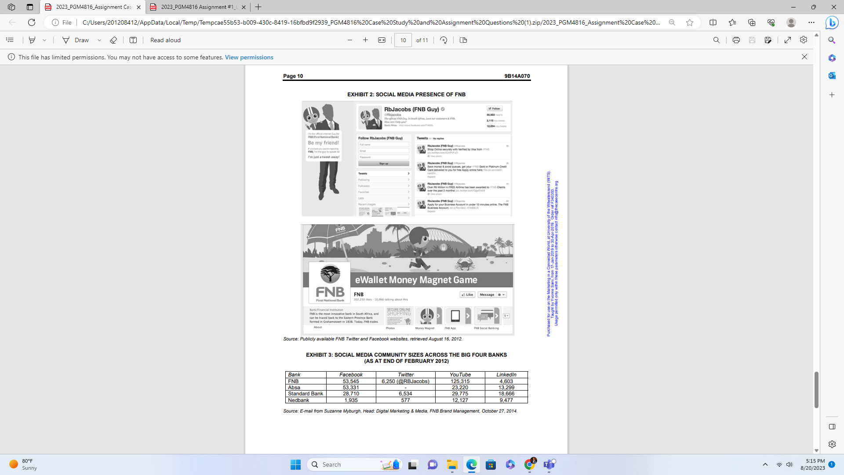Add this page to favorites
Viewport: 844px width, 475px height.
tap(689, 22)
